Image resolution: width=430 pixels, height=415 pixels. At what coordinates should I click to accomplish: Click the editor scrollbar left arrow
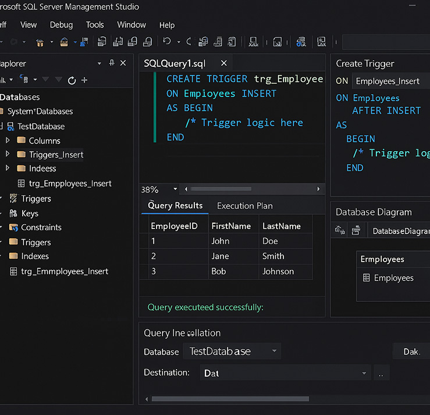coord(186,189)
